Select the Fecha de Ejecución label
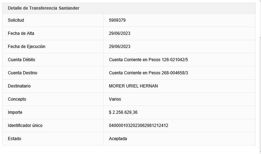The image size is (261, 154). pos(26,47)
